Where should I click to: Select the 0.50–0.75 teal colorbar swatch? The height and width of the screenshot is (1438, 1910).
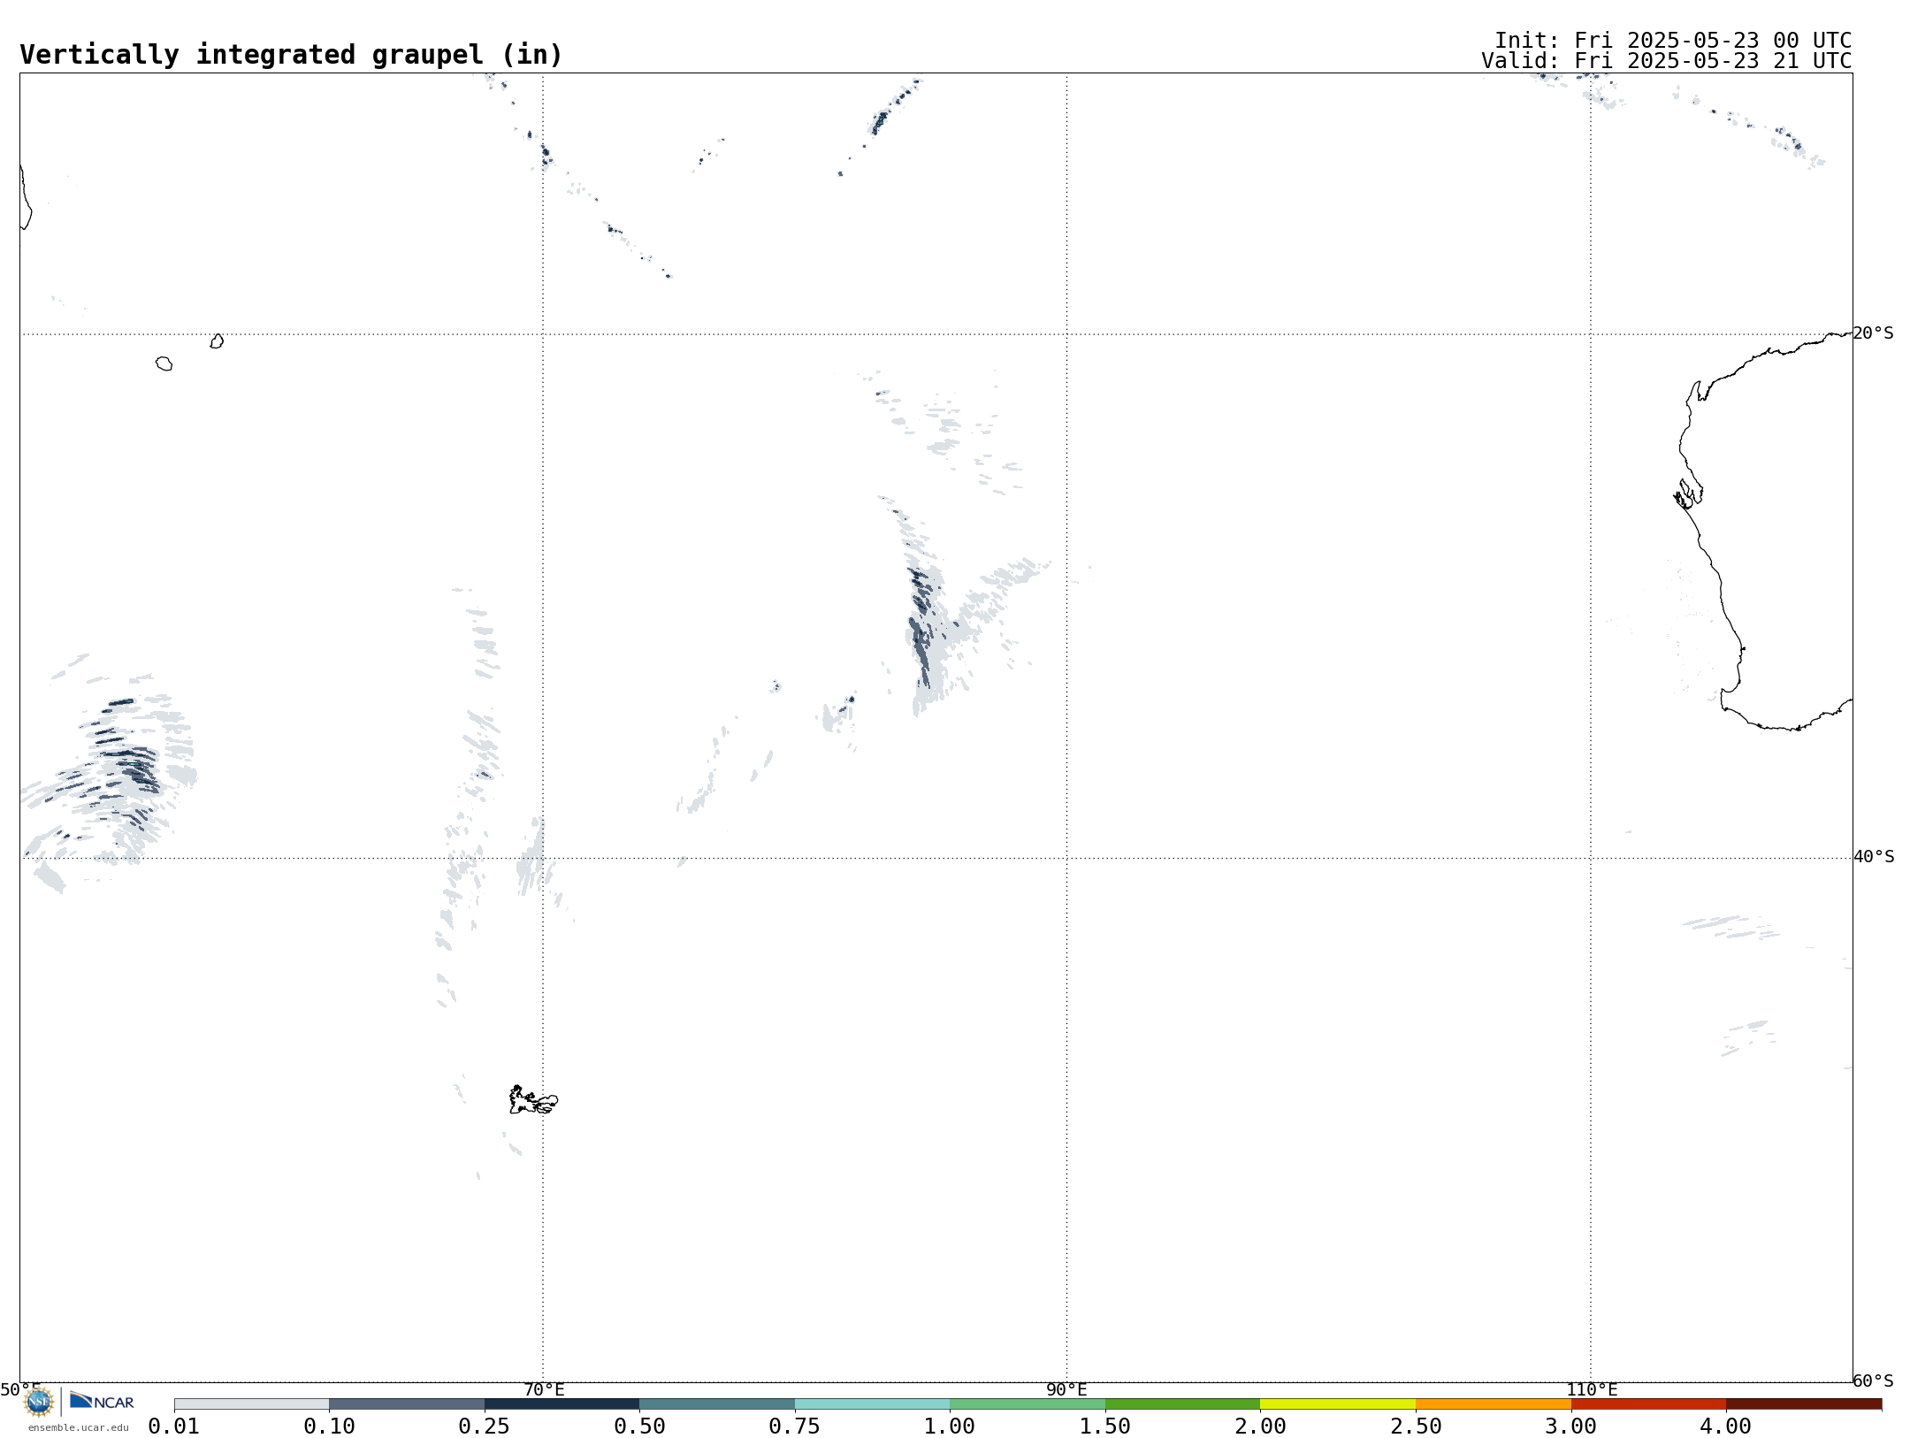coord(717,1404)
